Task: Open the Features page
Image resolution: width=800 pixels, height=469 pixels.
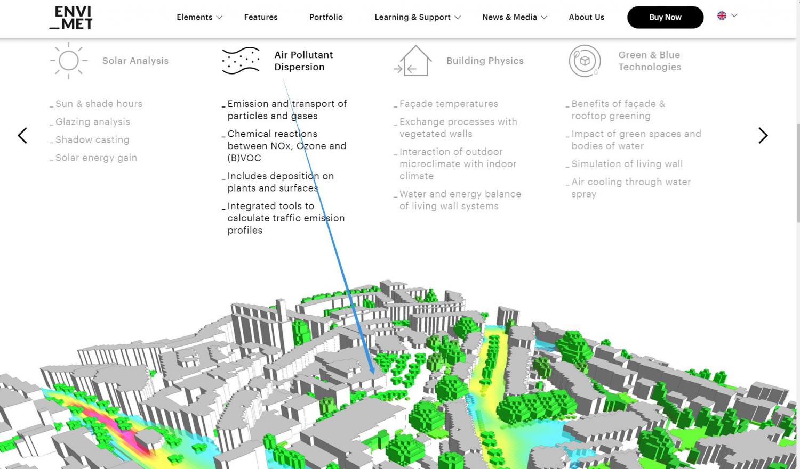Action: (x=261, y=17)
